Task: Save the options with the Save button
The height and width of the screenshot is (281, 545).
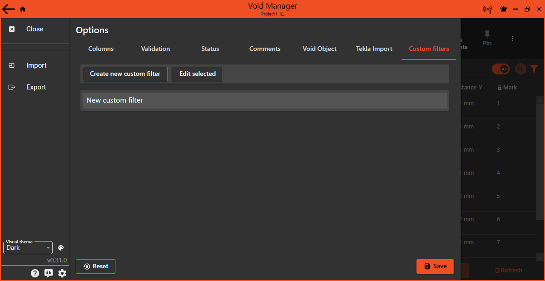Action: pos(435,266)
